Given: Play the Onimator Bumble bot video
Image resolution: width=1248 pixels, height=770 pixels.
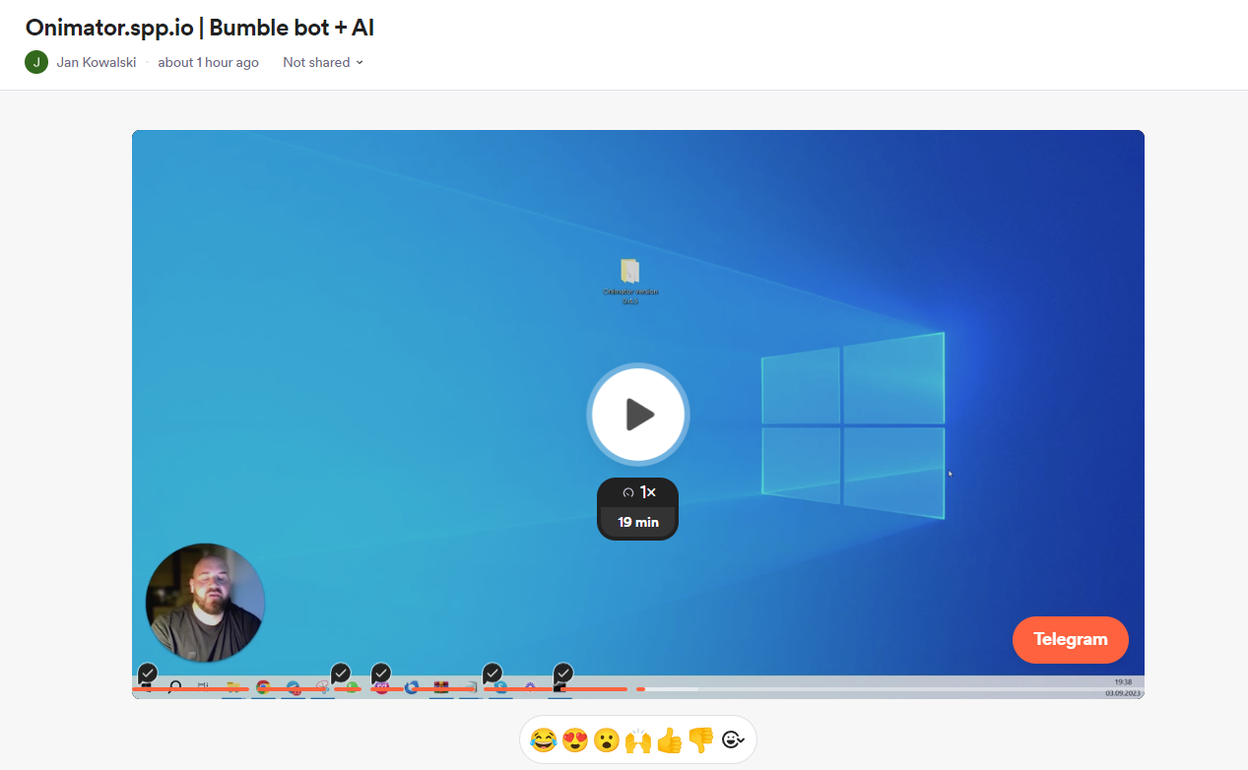Looking at the screenshot, I should point(638,415).
